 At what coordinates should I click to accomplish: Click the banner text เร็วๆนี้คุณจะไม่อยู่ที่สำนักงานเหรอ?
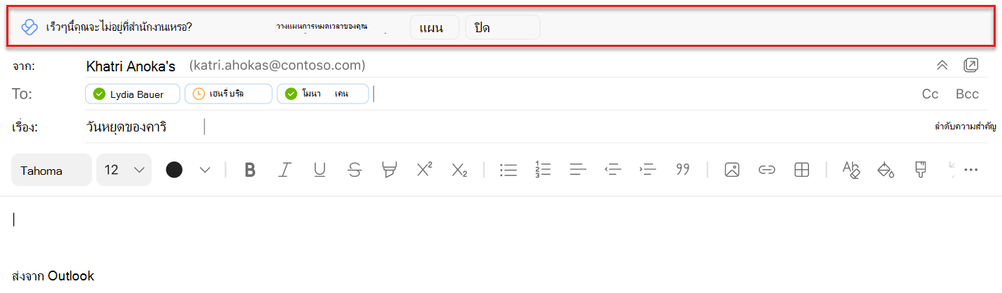point(118,27)
